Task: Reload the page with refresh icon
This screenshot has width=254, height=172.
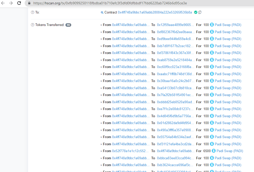Action: 19,3
